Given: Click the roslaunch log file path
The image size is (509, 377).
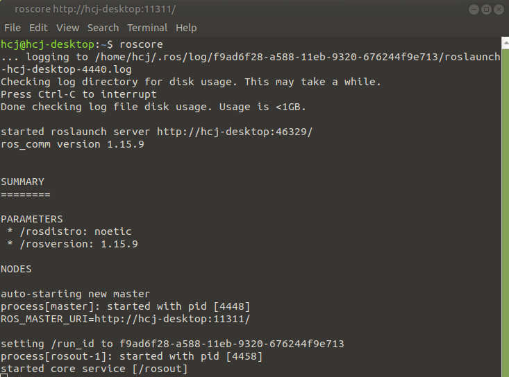Looking at the screenshot, I should [x=251, y=63].
